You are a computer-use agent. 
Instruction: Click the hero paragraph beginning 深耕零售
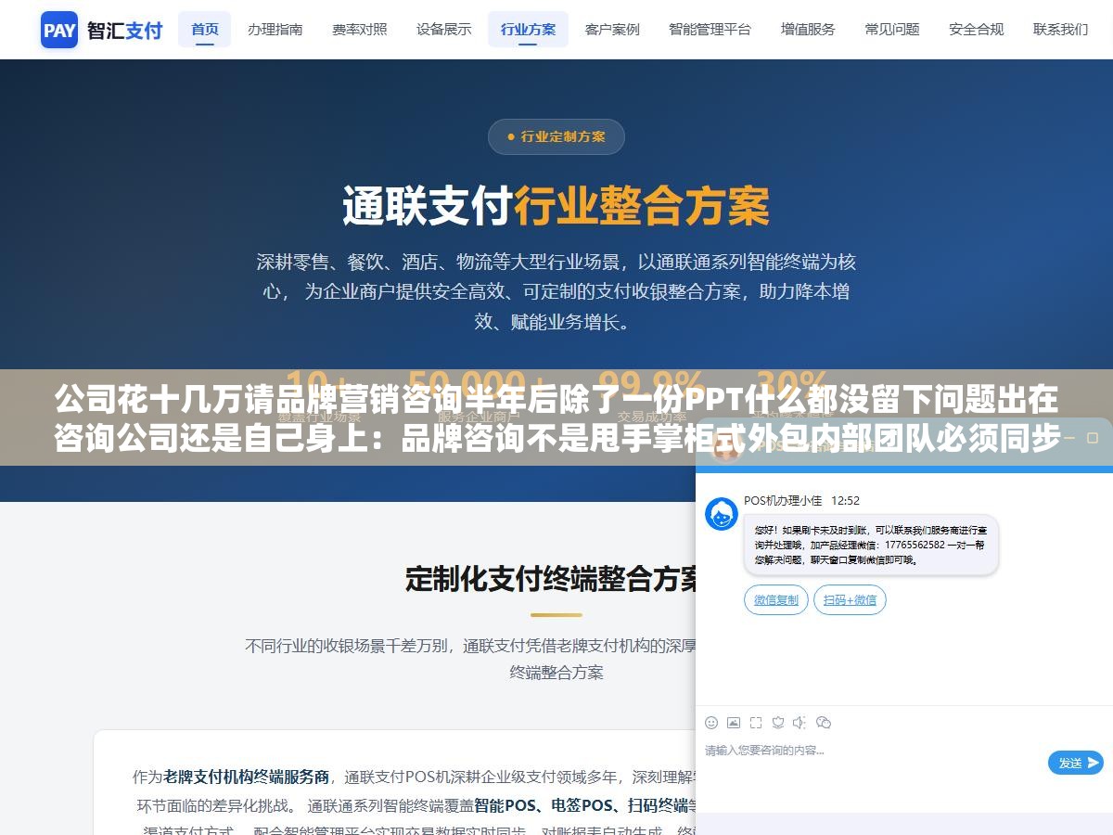[x=556, y=291]
